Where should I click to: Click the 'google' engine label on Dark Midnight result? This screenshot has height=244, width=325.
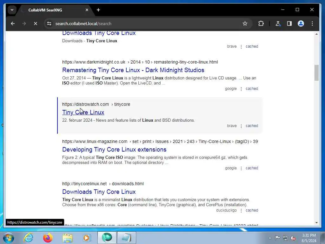(x=231, y=89)
